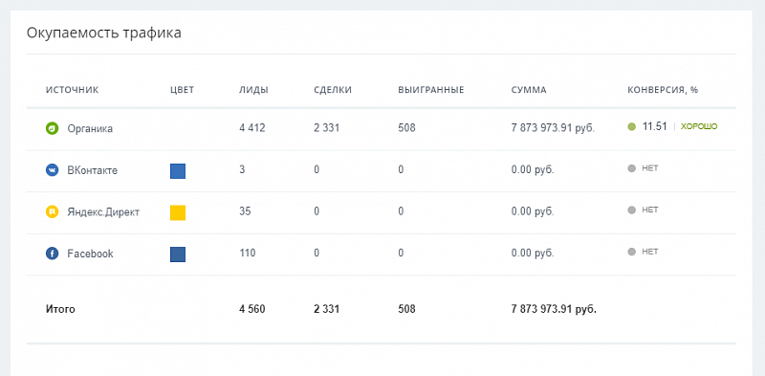The height and width of the screenshot is (376, 765).
Task: Click the 508 won value for Органика
Action: [407, 128]
